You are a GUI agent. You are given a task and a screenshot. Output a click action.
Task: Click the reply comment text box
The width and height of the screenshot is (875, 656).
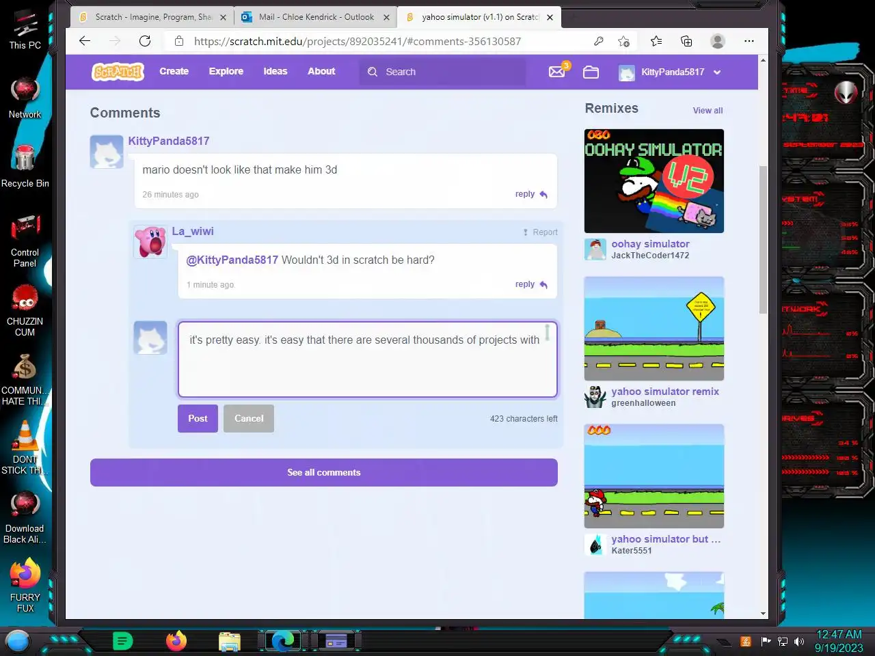(368, 359)
